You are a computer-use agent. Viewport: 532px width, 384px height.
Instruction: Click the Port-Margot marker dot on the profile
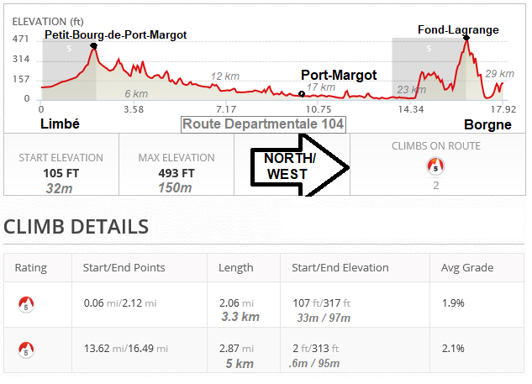303,93
